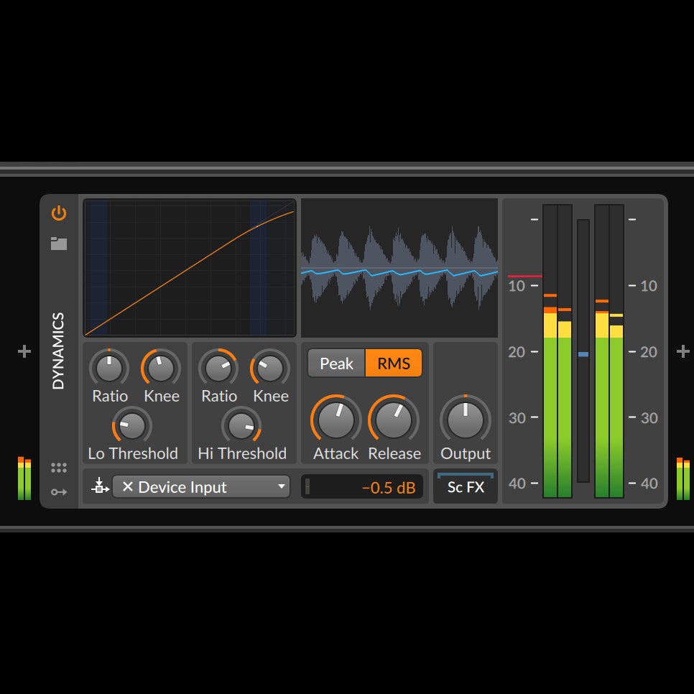Click the output level meter bars
Screen dimensions: 694x694
[609, 351]
